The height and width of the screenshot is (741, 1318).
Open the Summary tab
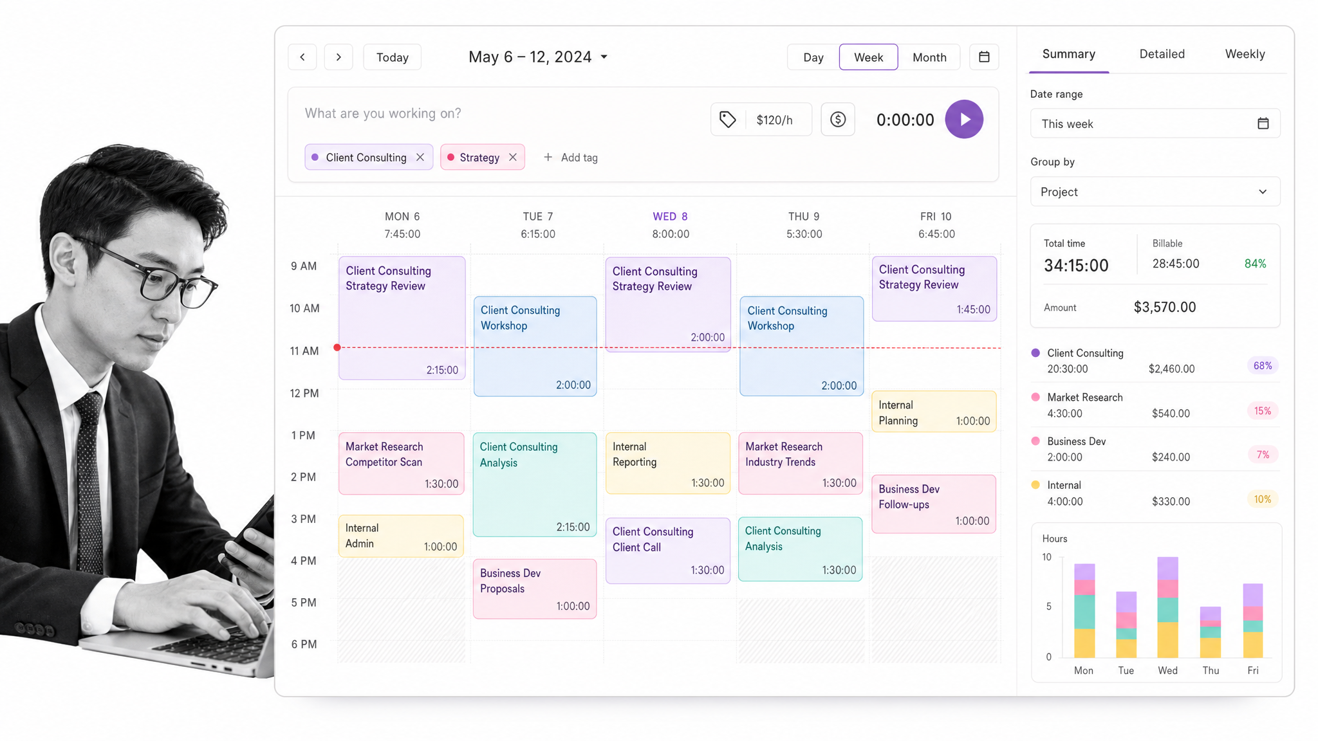[x=1068, y=54]
